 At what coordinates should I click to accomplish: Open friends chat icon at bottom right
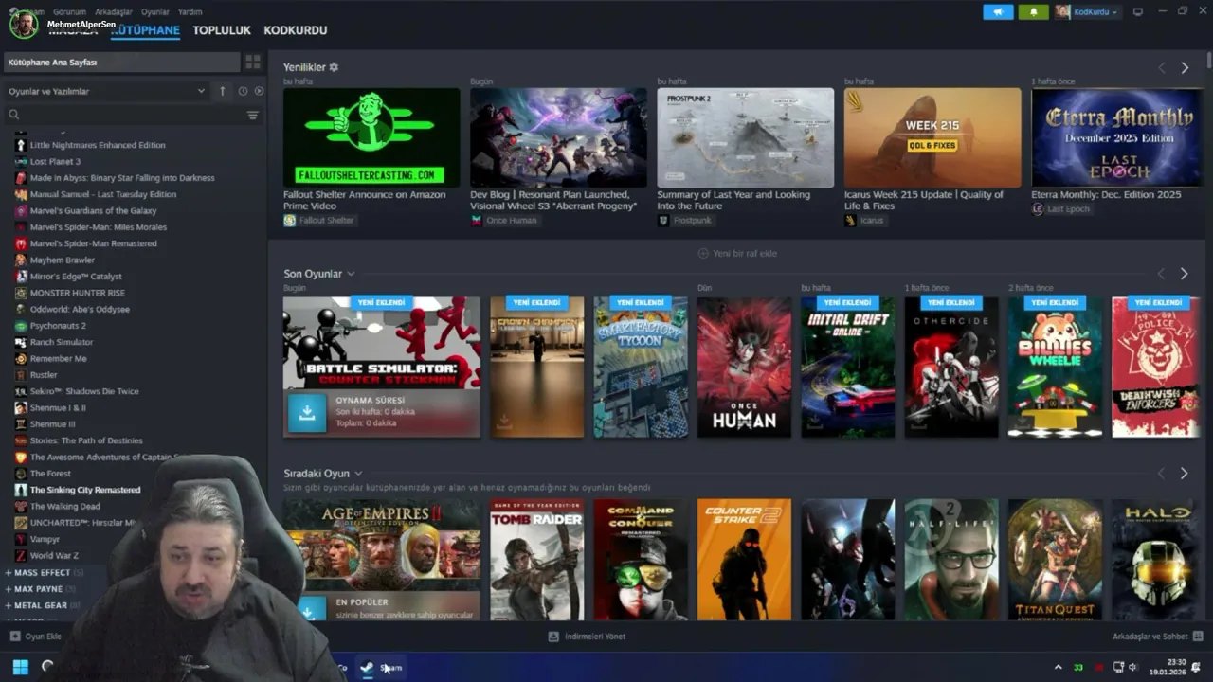click(x=1198, y=637)
